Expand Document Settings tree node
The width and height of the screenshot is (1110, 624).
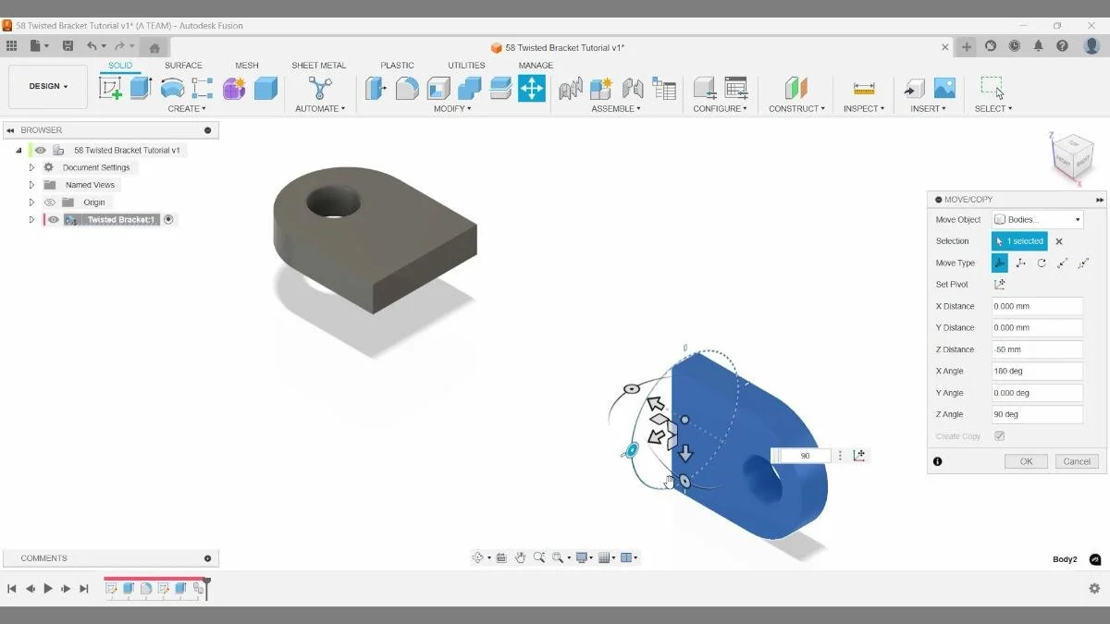pos(31,167)
